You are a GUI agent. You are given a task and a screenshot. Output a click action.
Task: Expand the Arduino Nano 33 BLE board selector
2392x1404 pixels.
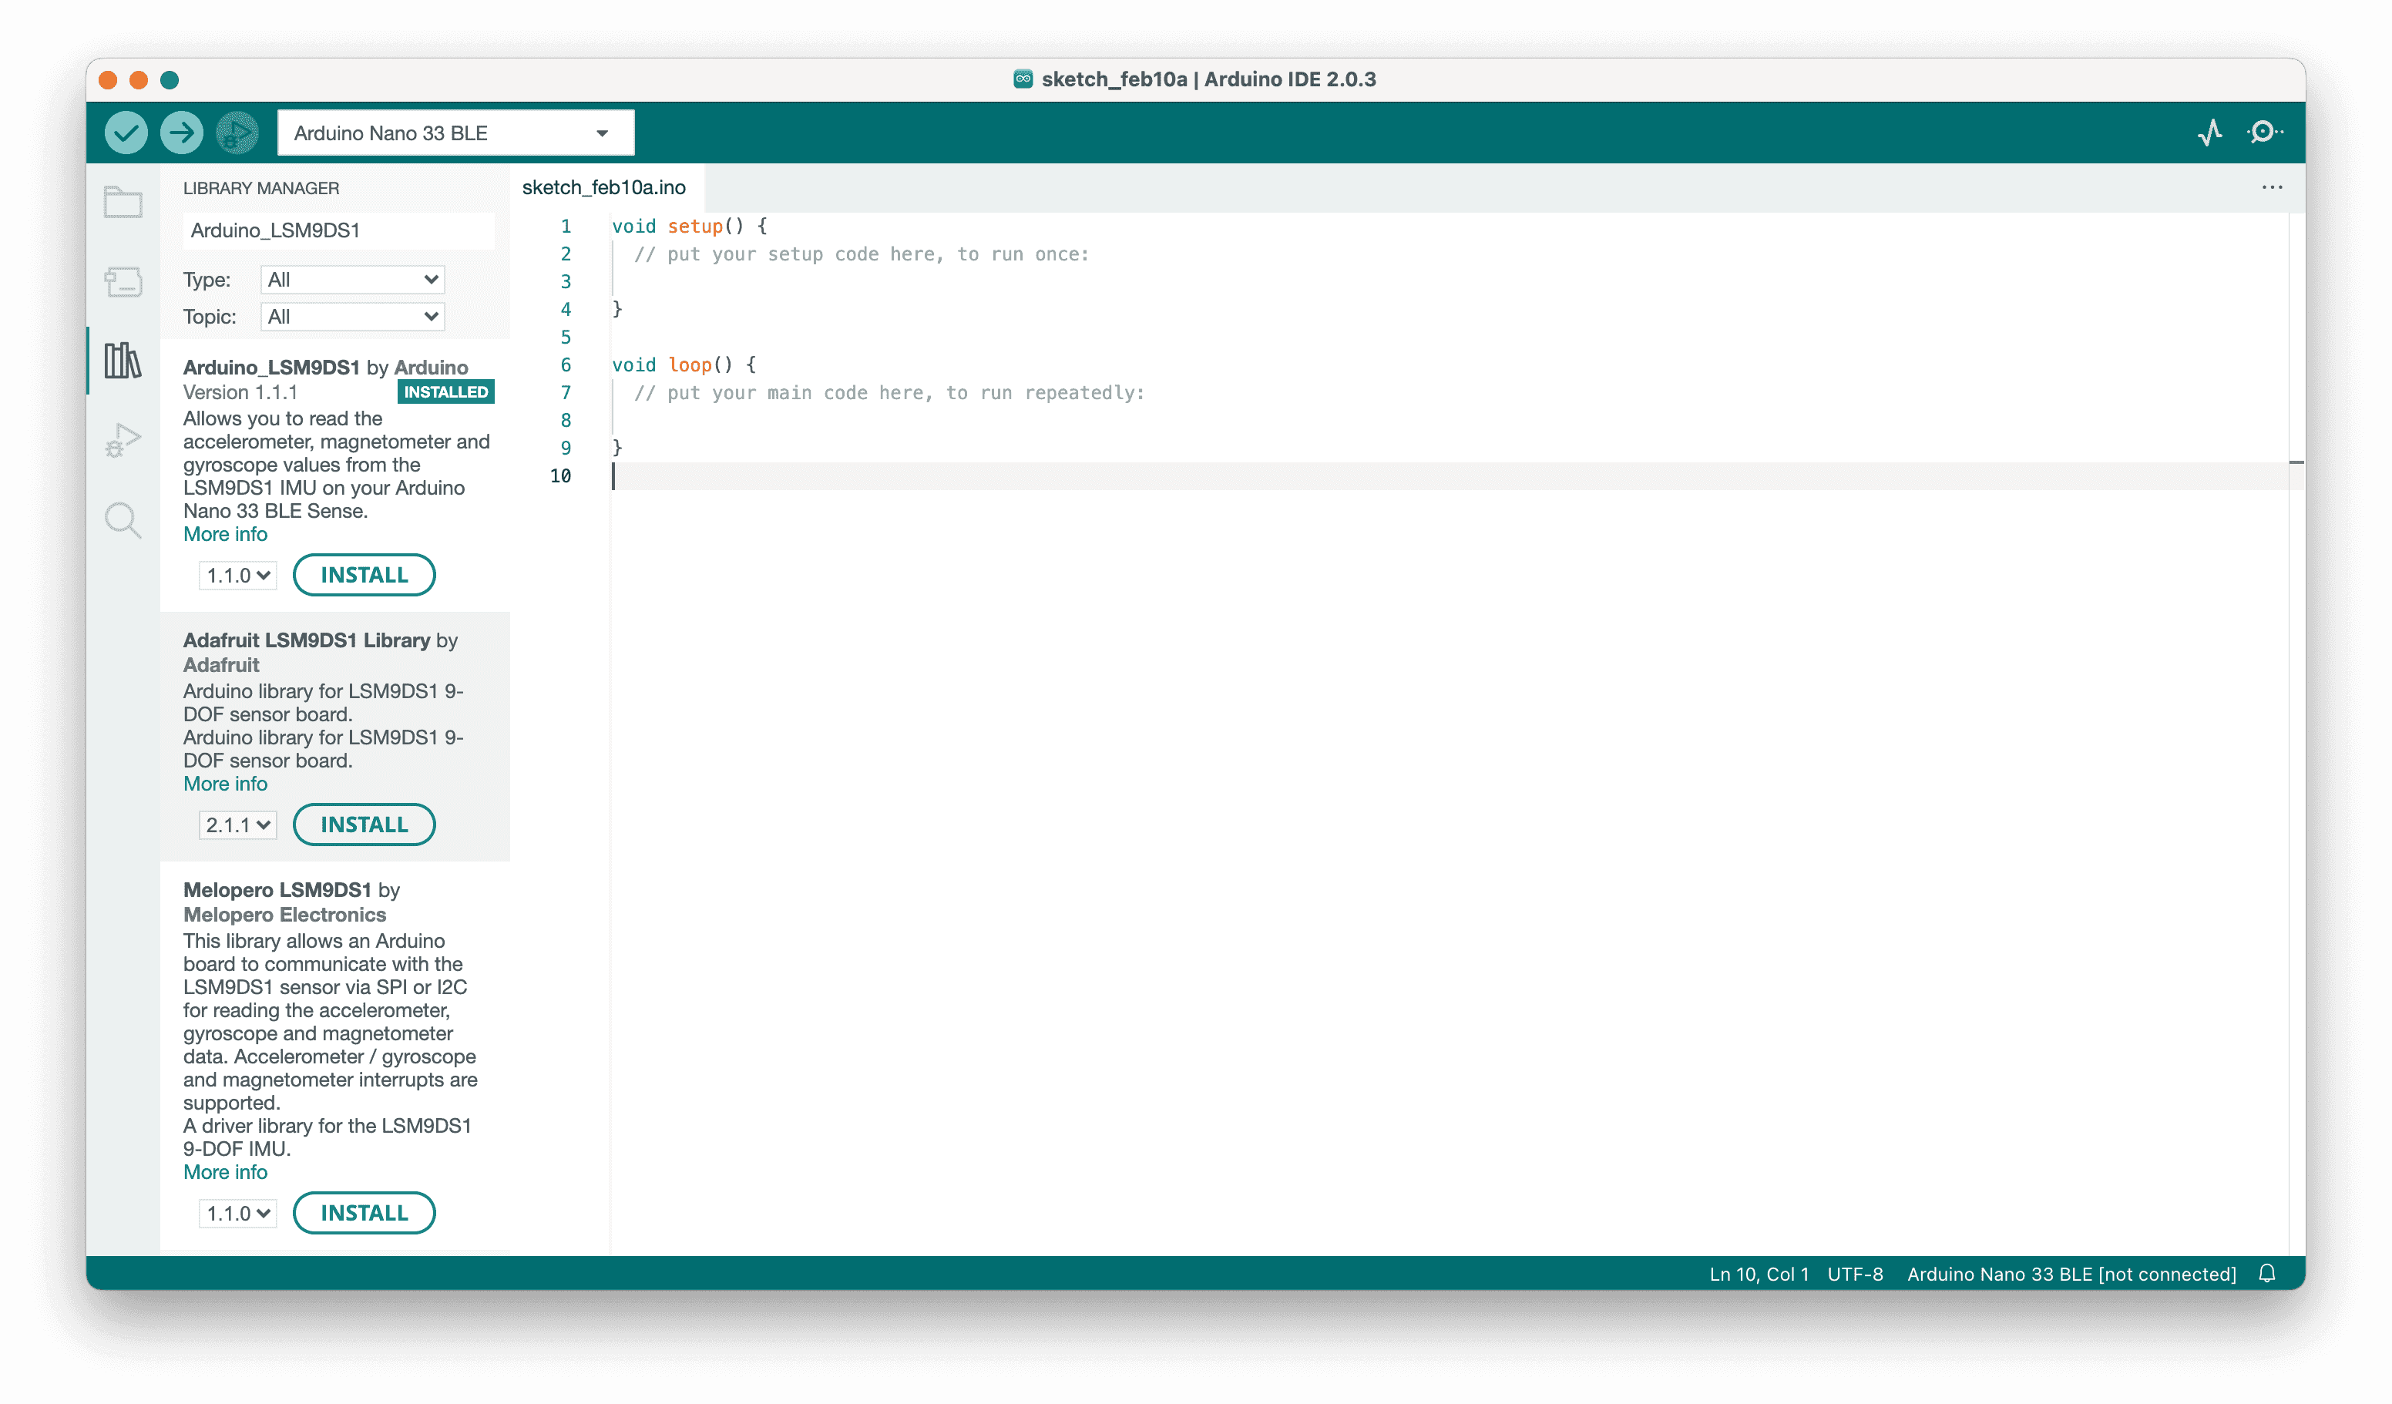[x=455, y=133]
